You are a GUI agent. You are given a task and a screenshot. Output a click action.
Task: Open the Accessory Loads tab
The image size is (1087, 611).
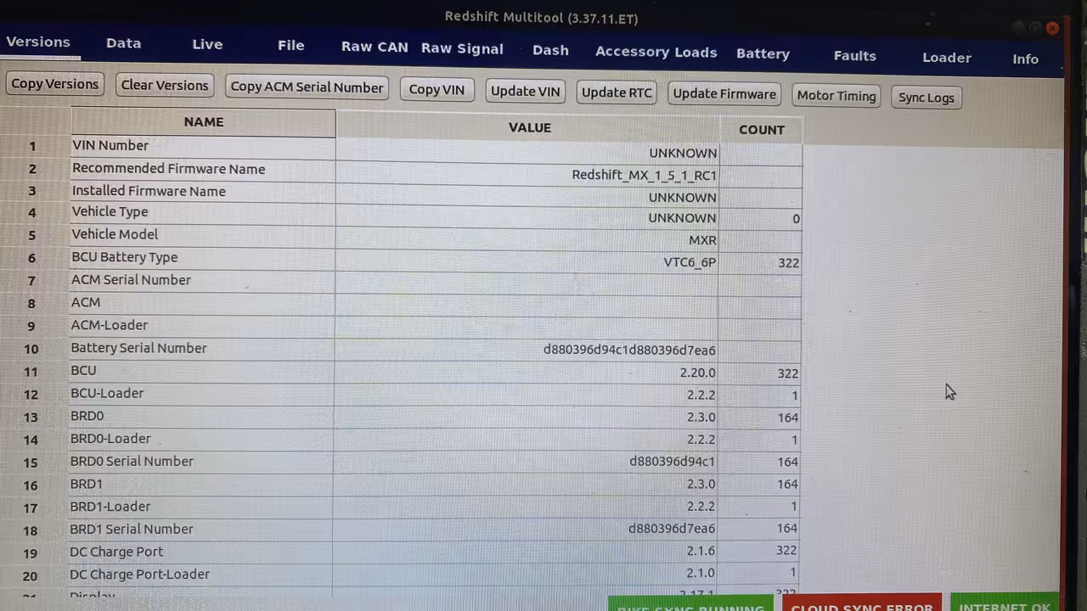[x=656, y=52]
